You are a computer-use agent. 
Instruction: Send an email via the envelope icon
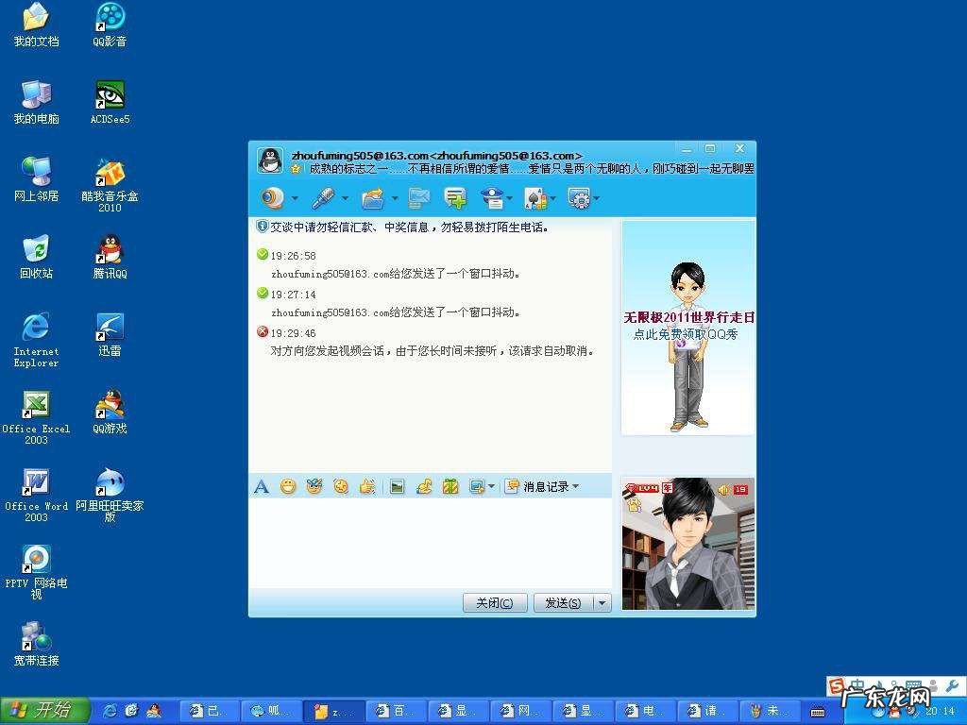(418, 197)
